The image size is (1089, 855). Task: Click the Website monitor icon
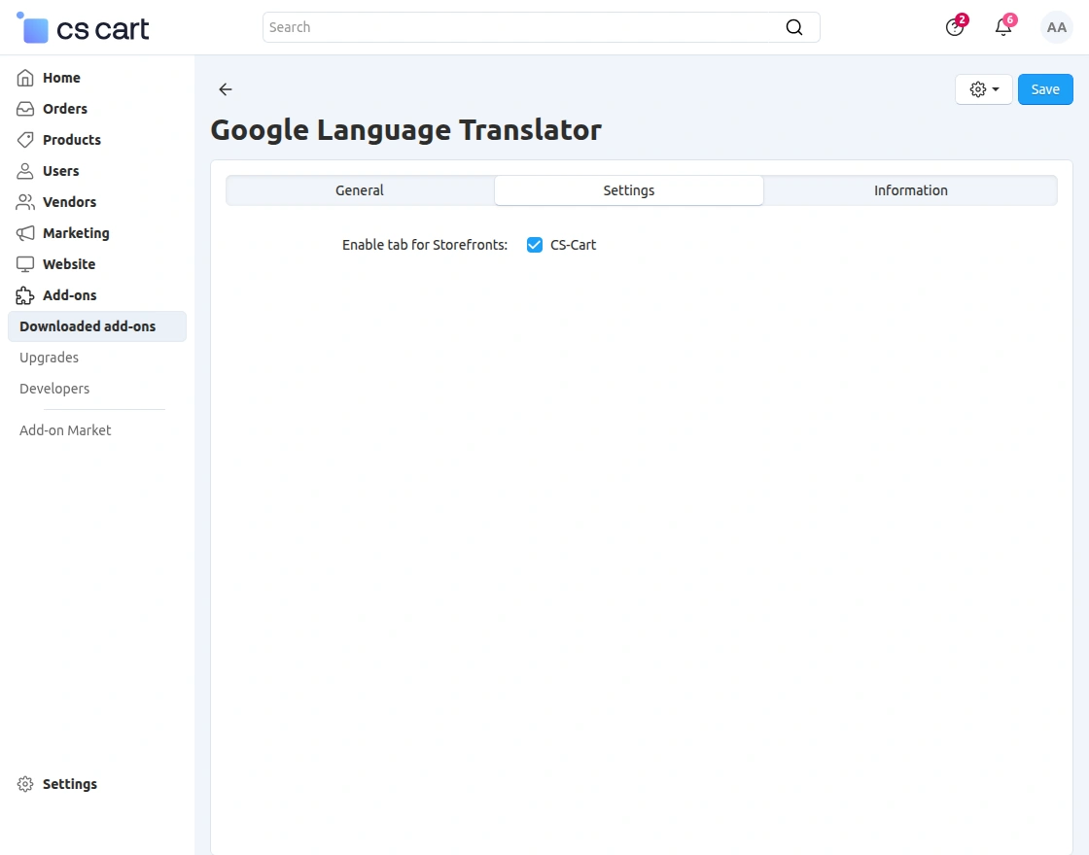coord(25,264)
